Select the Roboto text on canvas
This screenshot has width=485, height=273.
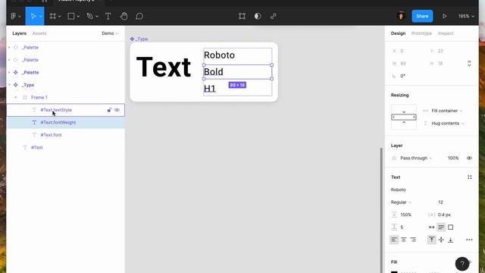click(x=219, y=55)
